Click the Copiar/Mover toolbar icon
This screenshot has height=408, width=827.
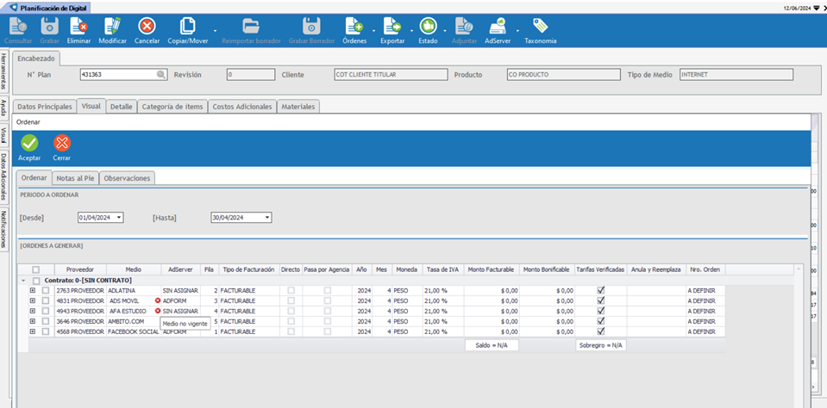click(x=187, y=27)
